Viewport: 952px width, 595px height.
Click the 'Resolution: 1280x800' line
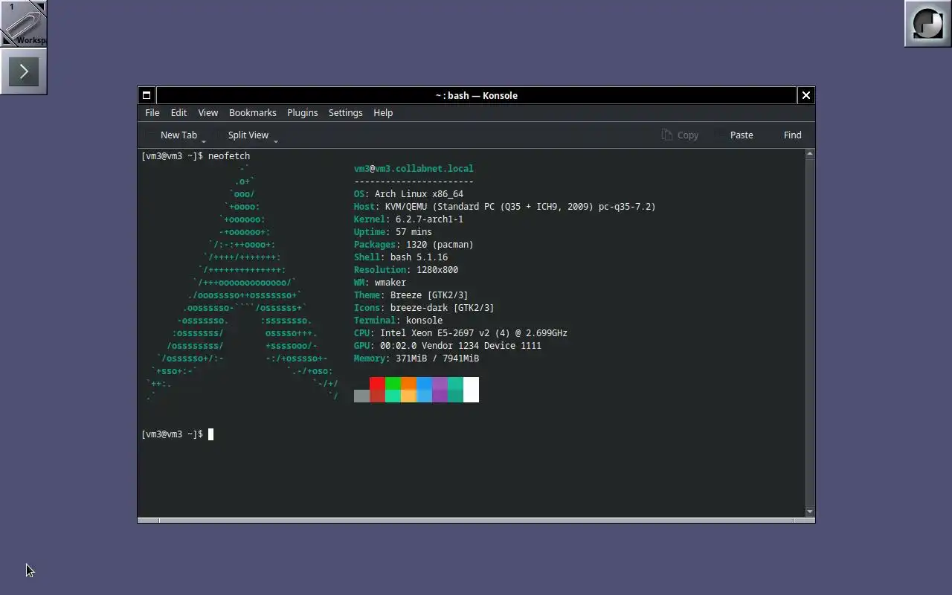406,270
